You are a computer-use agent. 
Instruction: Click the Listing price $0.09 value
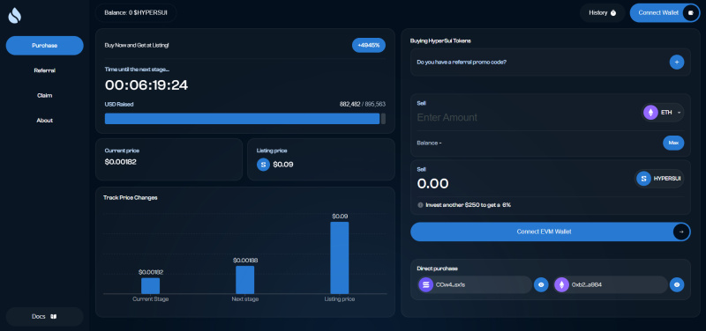tap(282, 165)
